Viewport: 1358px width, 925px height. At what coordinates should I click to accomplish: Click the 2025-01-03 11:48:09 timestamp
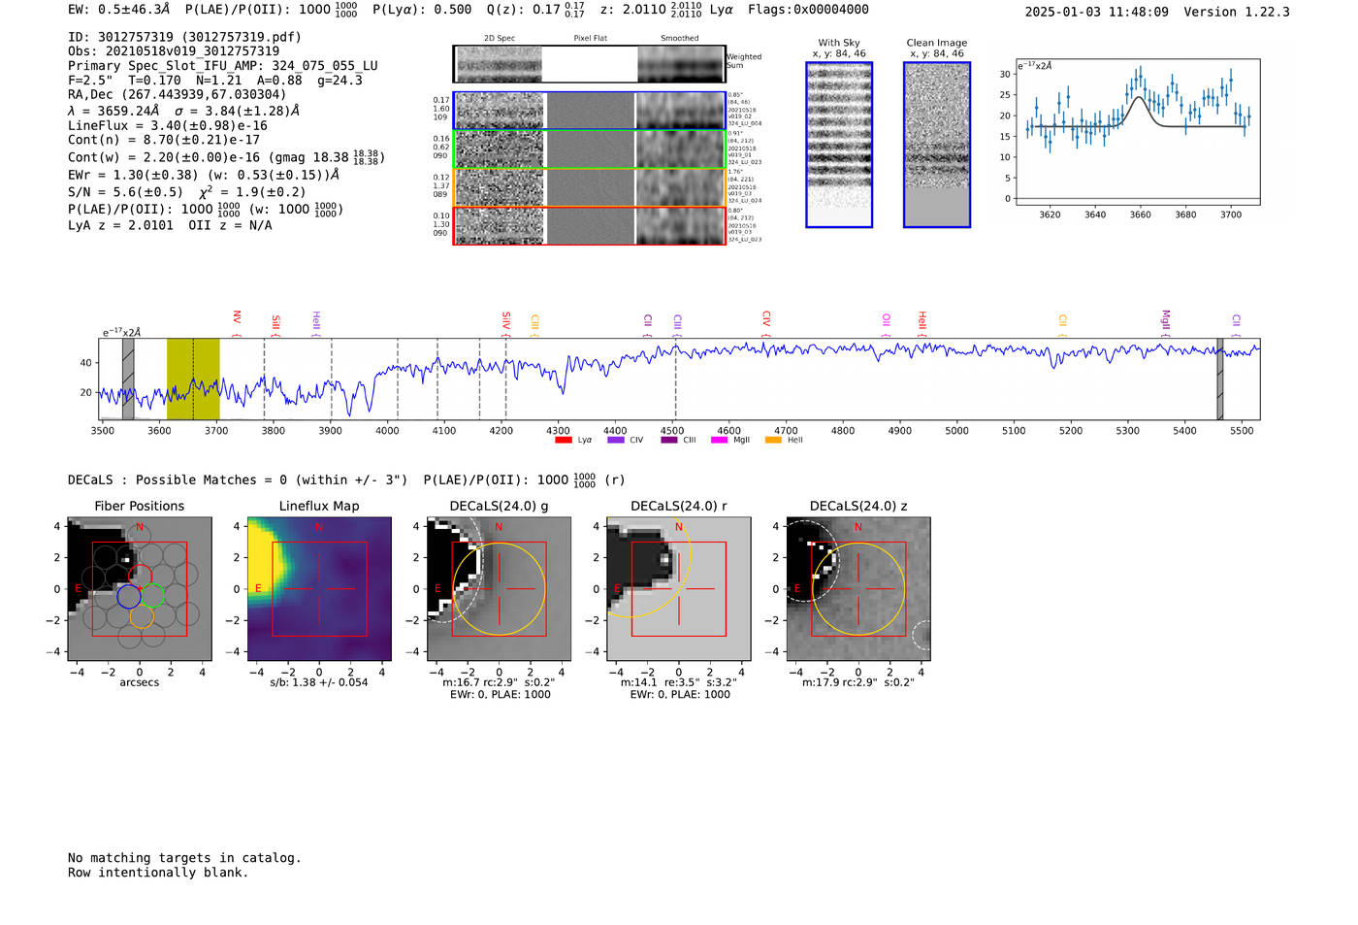[x=1097, y=12]
